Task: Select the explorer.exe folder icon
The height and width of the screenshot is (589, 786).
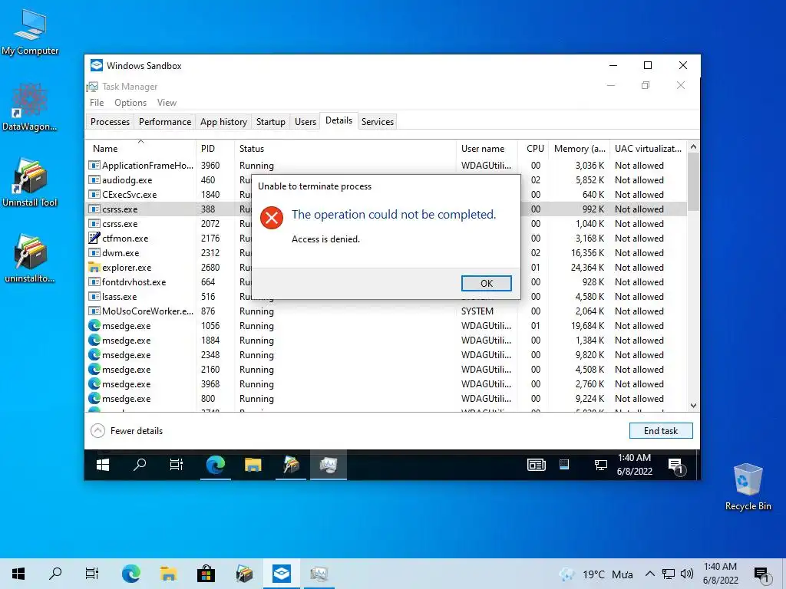Action: (94, 267)
